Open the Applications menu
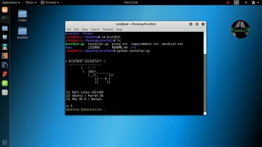Viewport: 262px width, 147px height. pos(11,2)
